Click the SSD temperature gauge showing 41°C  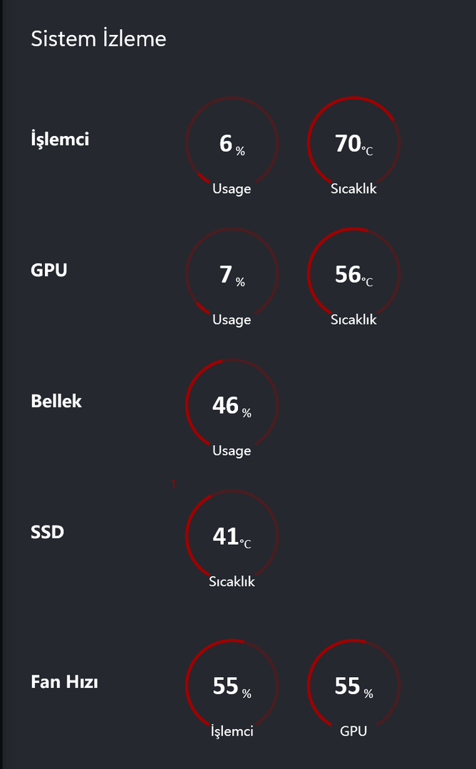pos(232,537)
